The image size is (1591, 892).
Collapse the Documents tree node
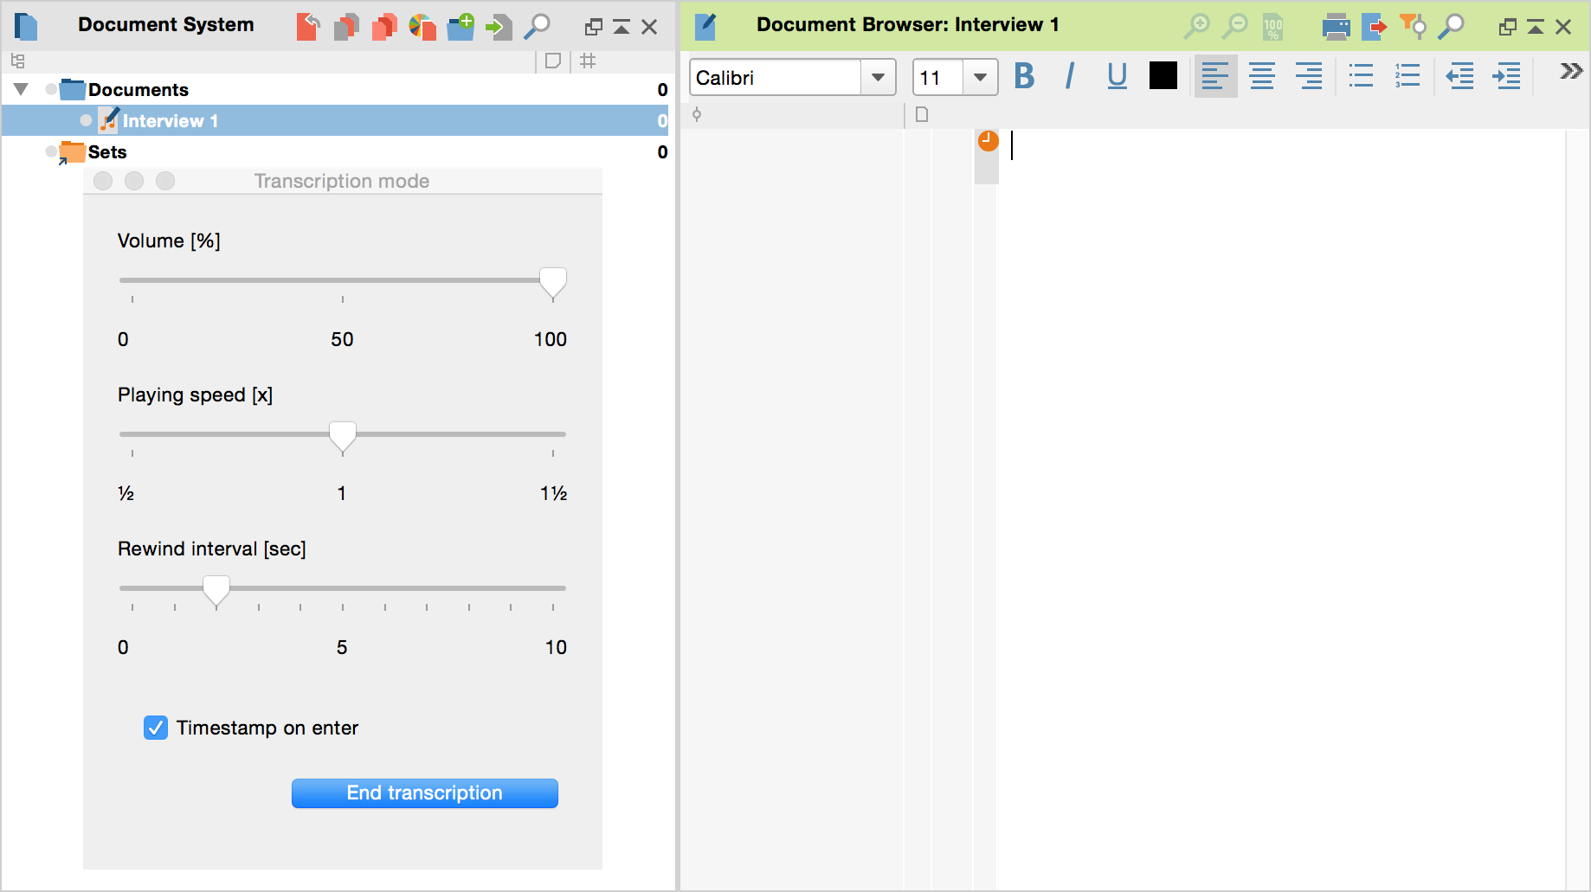coord(22,89)
